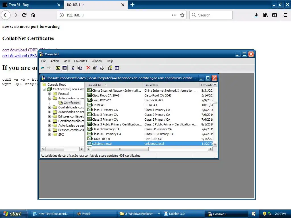Click the Downloads arrow icon

coord(256,15)
